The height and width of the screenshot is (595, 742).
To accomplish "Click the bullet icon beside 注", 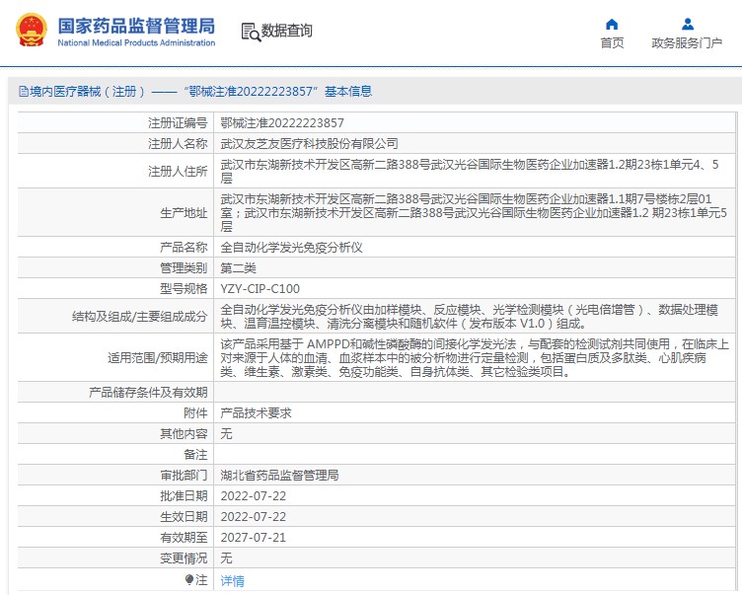I will point(188,580).
